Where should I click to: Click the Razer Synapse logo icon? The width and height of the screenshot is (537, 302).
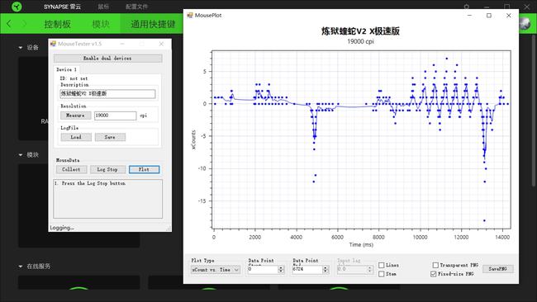pyautogui.click(x=16, y=7)
